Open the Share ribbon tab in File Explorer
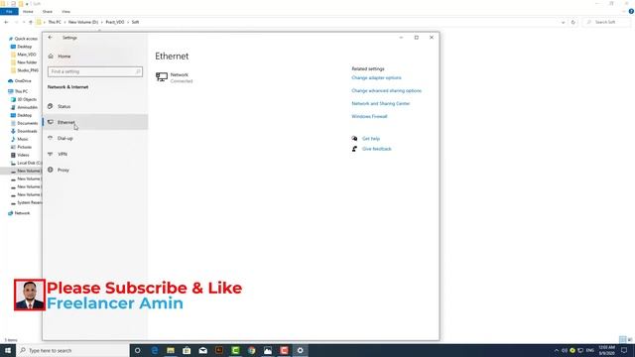 click(48, 11)
